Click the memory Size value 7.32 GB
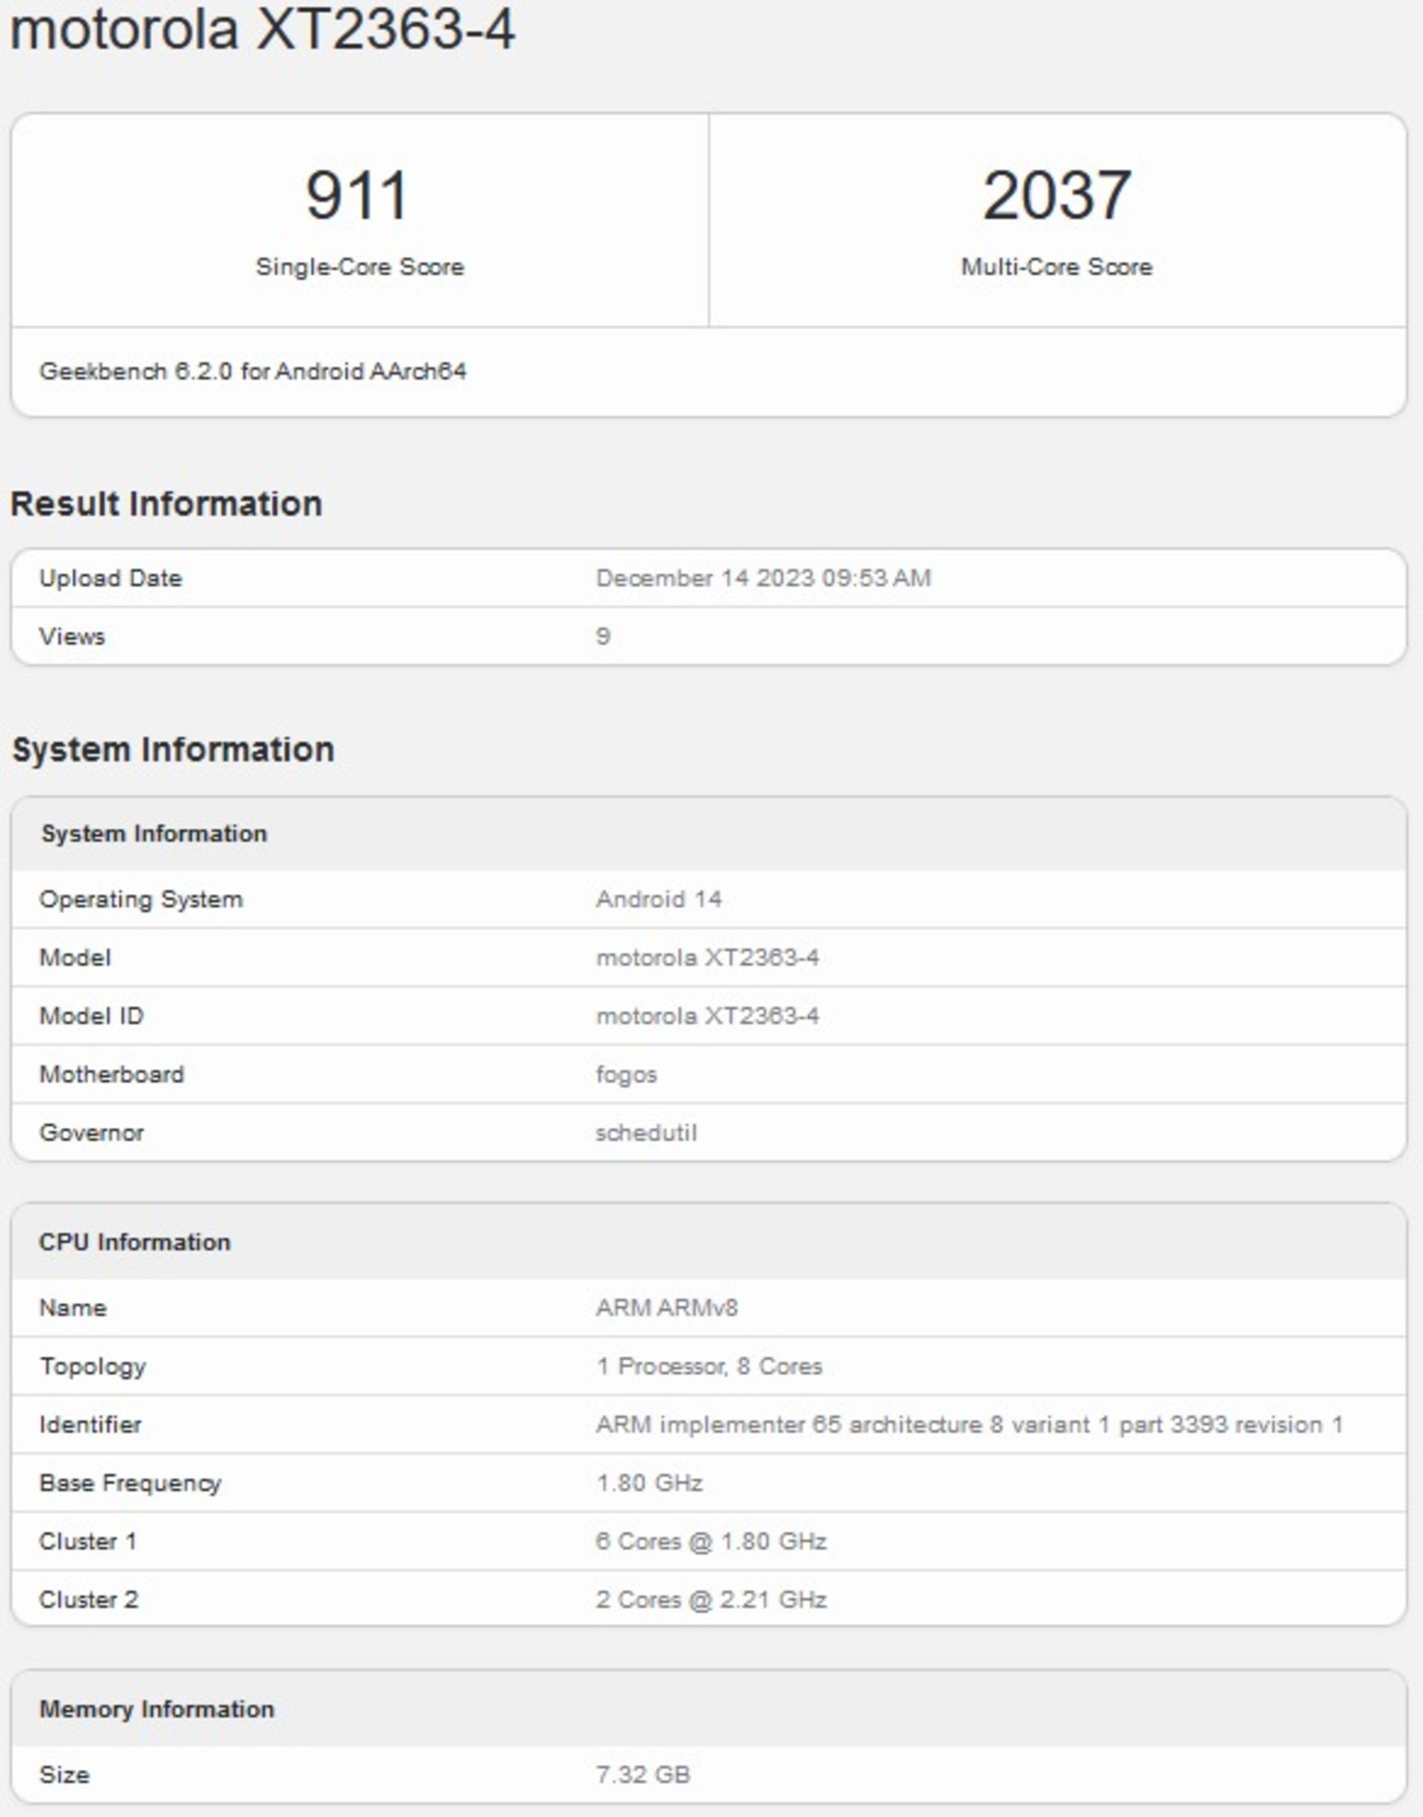This screenshot has height=1817, width=1423. point(643,1775)
